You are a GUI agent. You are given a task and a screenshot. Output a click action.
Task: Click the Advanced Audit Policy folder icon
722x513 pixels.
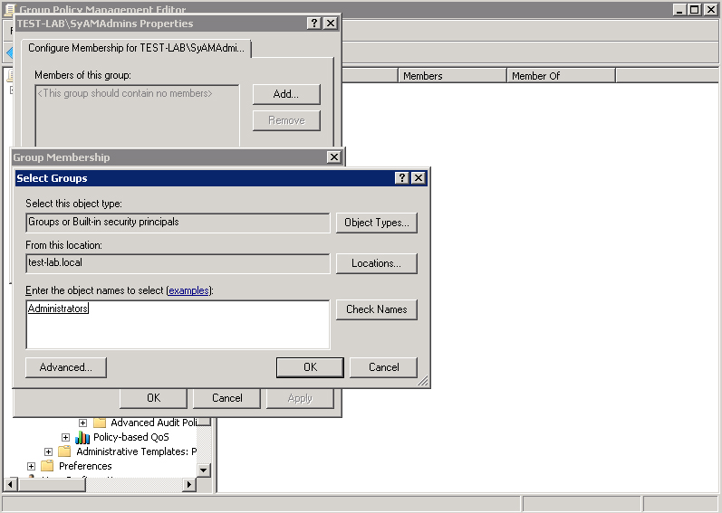click(x=100, y=423)
